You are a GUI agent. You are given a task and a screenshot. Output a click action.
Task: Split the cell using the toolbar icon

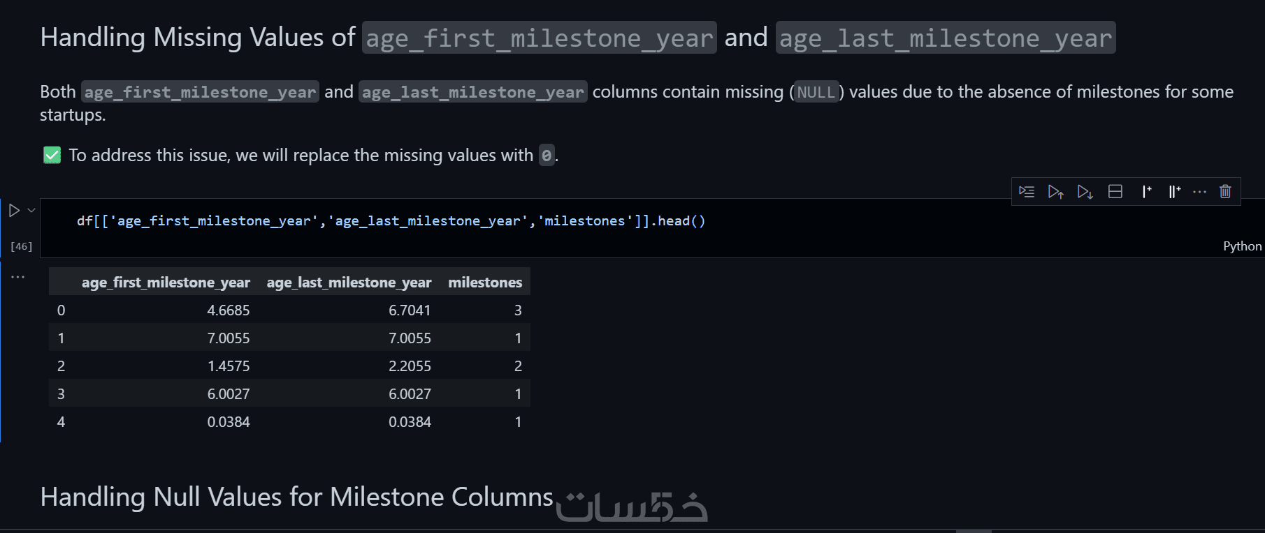(x=1115, y=191)
